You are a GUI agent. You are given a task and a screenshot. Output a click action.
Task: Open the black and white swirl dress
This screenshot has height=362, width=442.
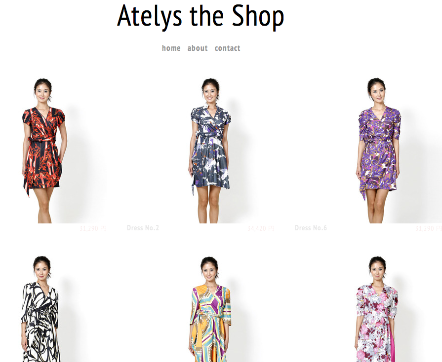53,308
